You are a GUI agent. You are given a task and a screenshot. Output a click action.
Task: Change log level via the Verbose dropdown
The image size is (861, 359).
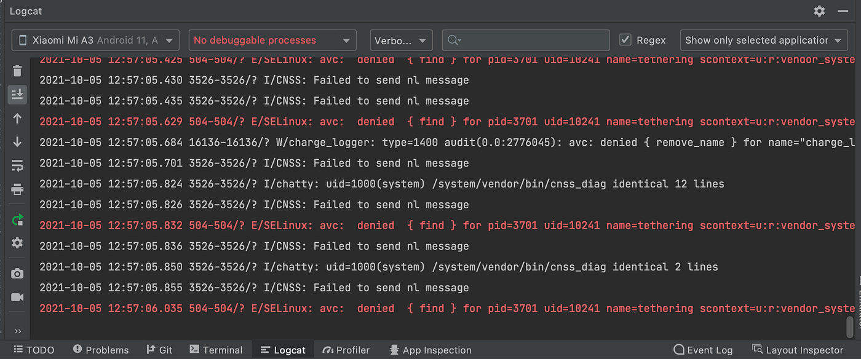tap(401, 39)
